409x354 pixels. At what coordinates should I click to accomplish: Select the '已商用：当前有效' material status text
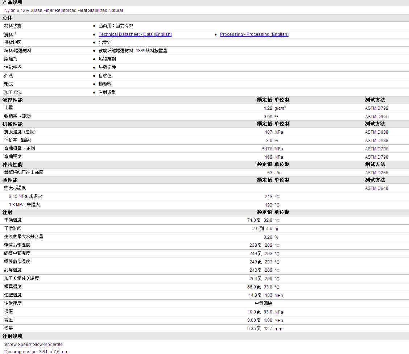pyautogui.click(x=116, y=26)
